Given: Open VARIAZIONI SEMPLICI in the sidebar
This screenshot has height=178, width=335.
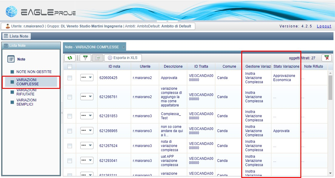Looking at the screenshot, I should (x=27, y=102).
